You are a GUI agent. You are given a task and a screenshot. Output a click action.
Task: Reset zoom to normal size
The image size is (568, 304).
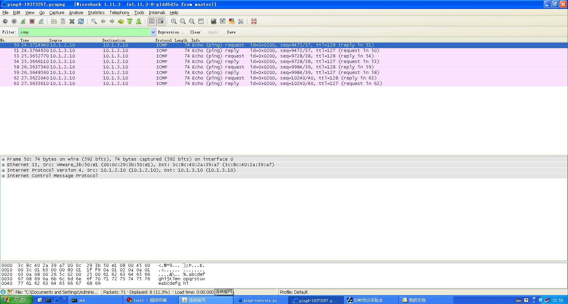coord(192,21)
